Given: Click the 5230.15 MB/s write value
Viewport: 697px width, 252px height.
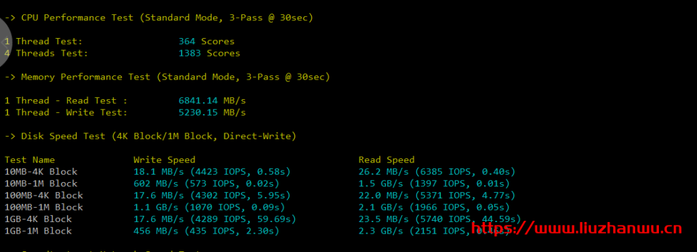Looking at the screenshot, I should tap(212, 112).
